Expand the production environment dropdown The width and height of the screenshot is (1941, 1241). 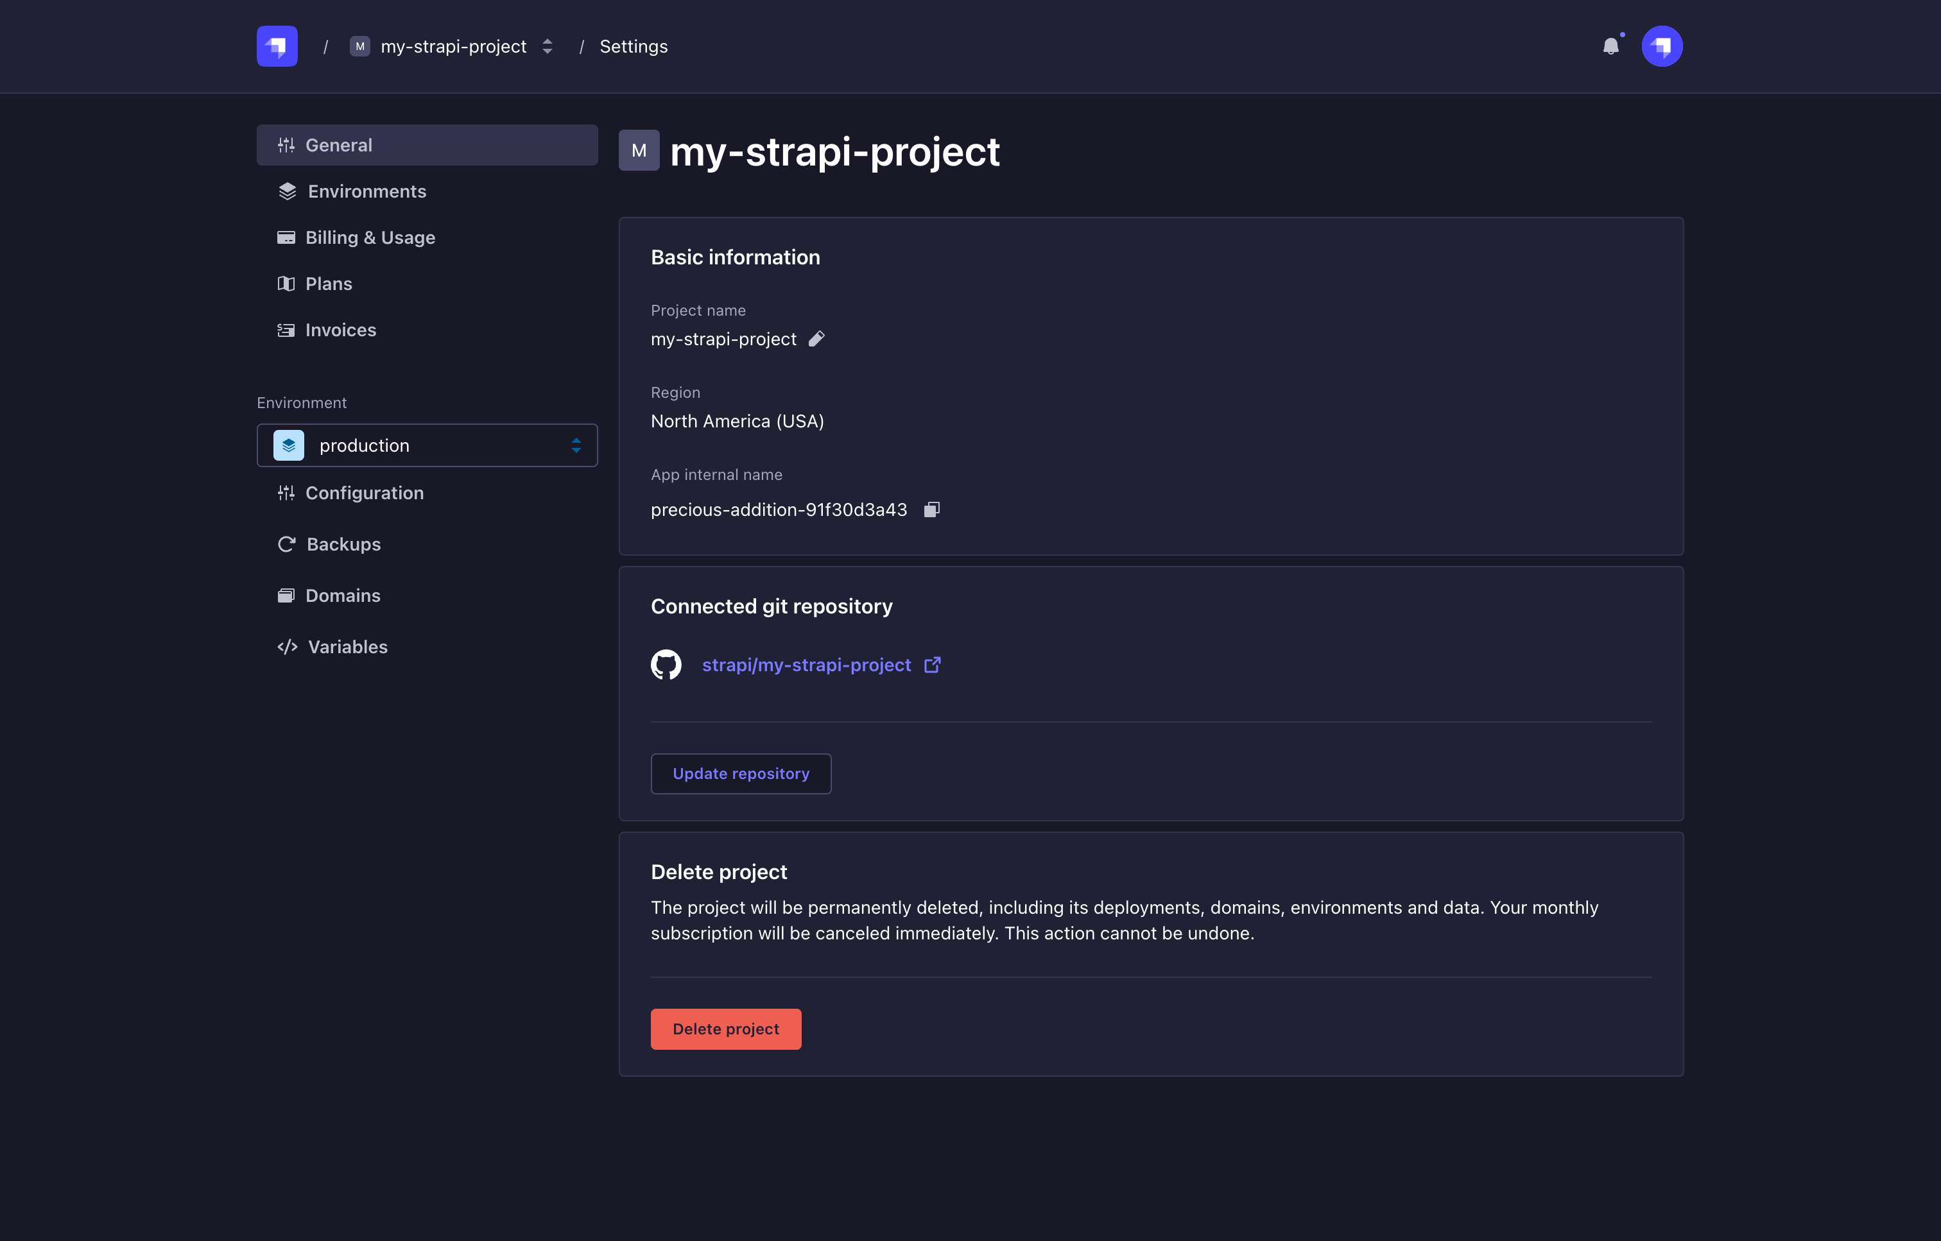coord(576,444)
